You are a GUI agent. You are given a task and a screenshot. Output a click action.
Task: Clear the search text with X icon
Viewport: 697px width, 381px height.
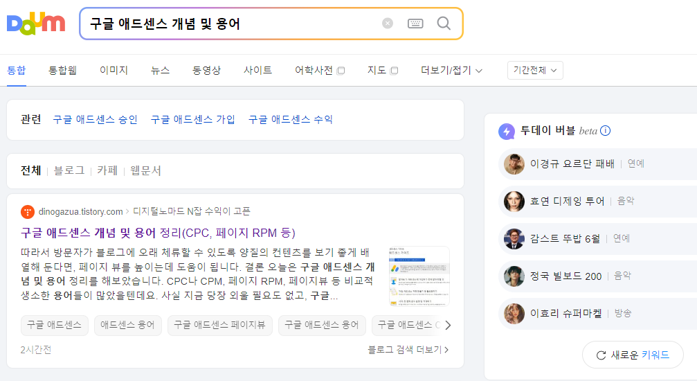point(388,23)
